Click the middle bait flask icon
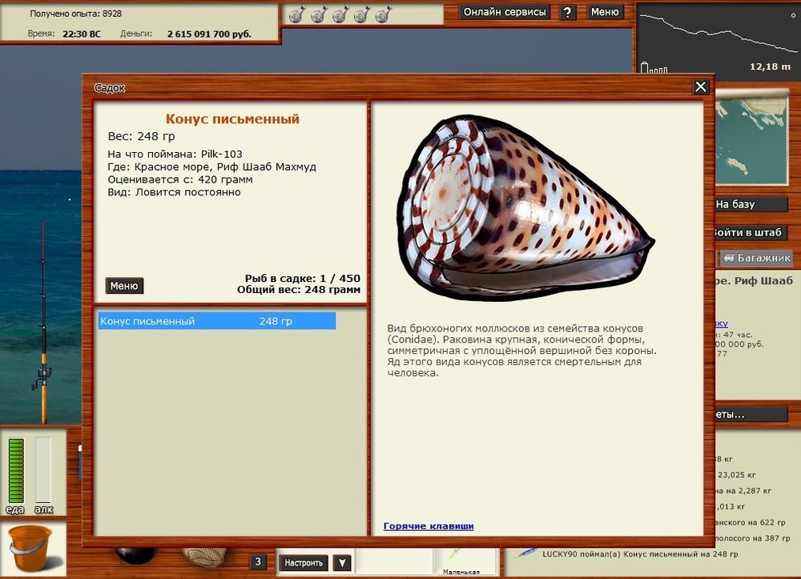801x579 pixels. (340, 14)
